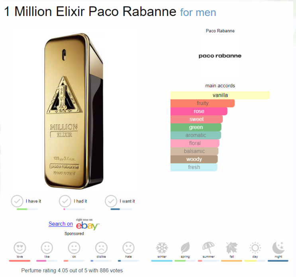Select the like smiley face icon
The width and height of the screenshot is (296, 277).
coord(47,248)
